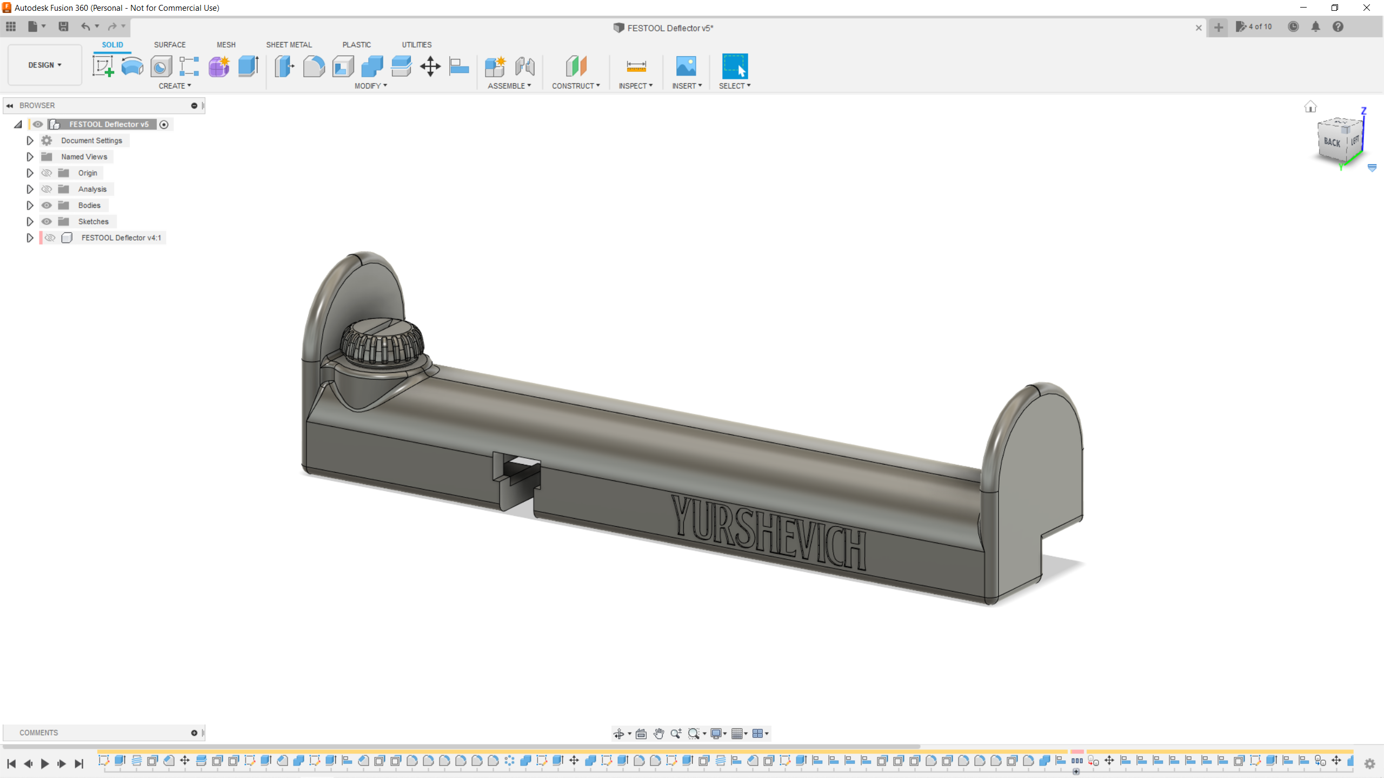This screenshot has width=1384, height=778.
Task: Toggle Sketches folder eye icon
Action: [46, 222]
